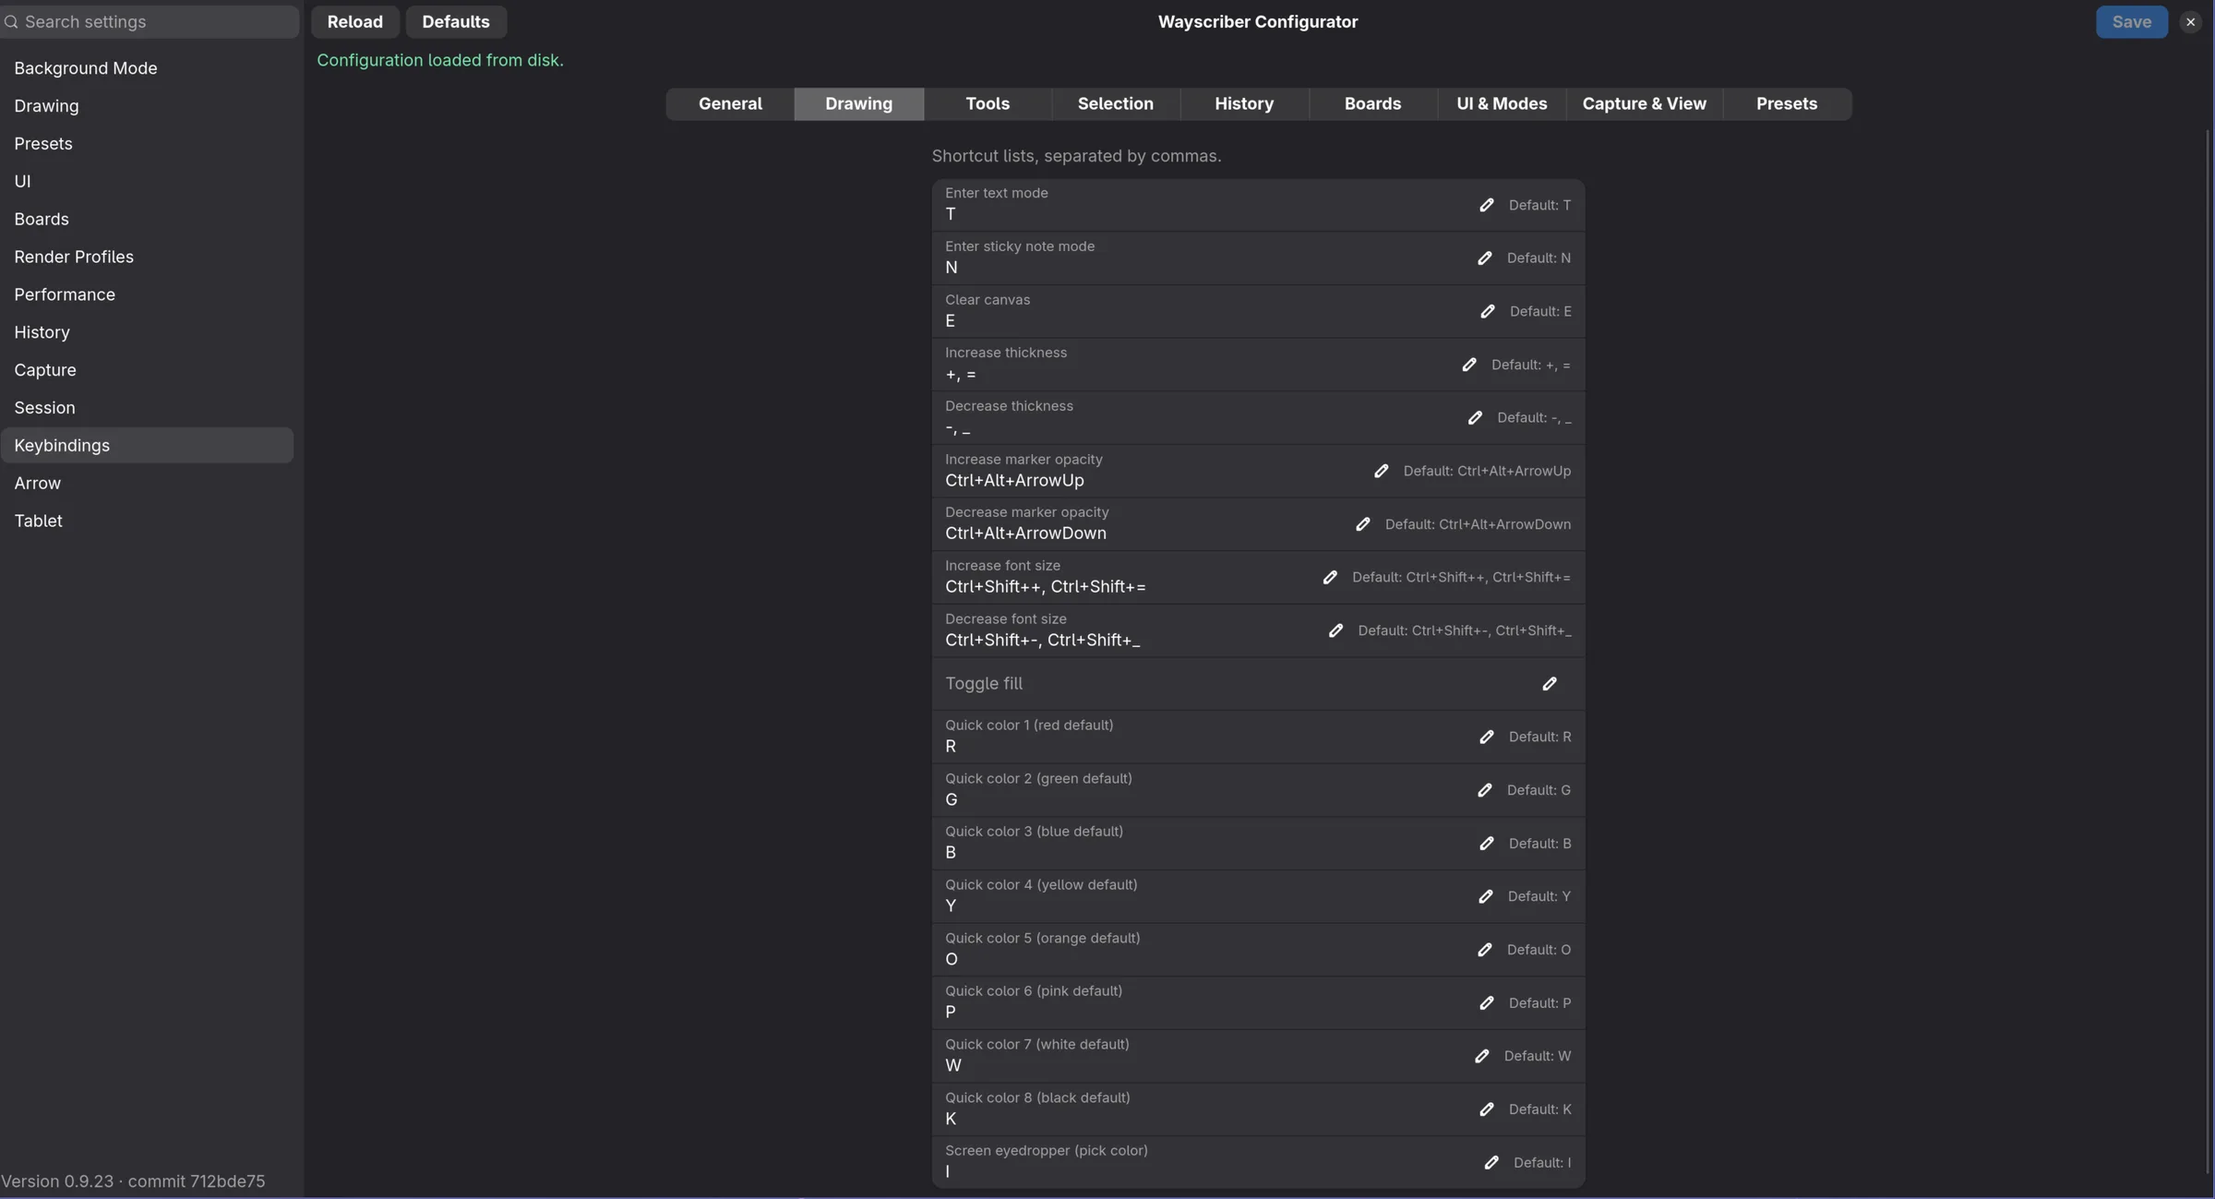
Task: Edit the Quick color 3 blue shortcut
Action: coord(1486,844)
